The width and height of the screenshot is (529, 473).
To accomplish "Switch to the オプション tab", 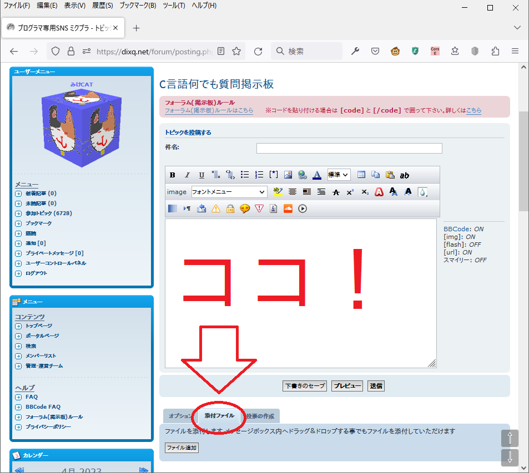I will click(x=180, y=416).
